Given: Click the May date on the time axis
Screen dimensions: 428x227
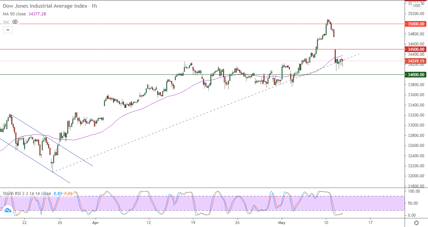Looking at the screenshot, I should coord(282,222).
